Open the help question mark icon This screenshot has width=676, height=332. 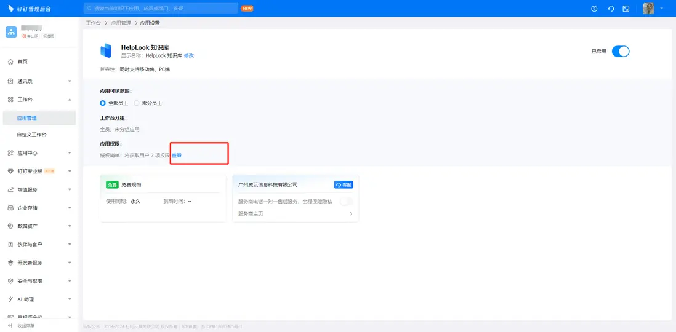tap(594, 9)
